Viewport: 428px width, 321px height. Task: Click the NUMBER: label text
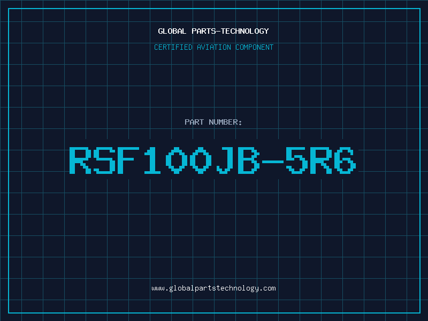coord(225,122)
